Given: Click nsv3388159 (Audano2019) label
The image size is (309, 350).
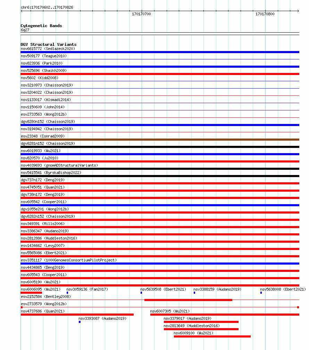Looking at the screenshot, I should click(217, 289).
